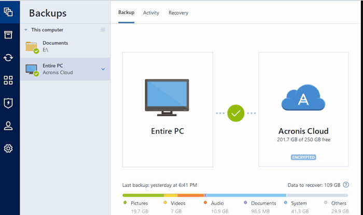Click the yellow Videos bar segment
The image size is (363, 215).
point(171,195)
